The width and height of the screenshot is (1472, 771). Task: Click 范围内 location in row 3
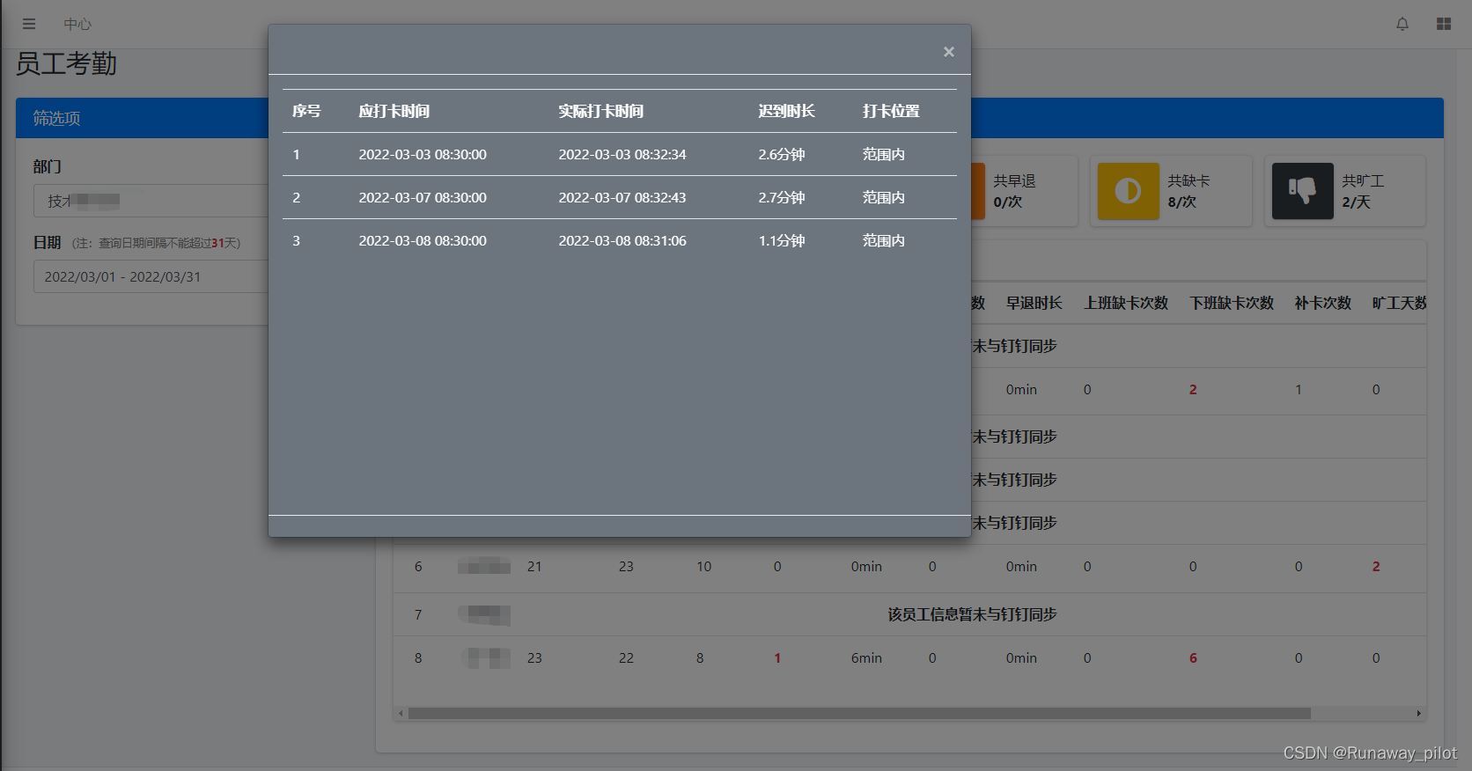click(x=883, y=240)
